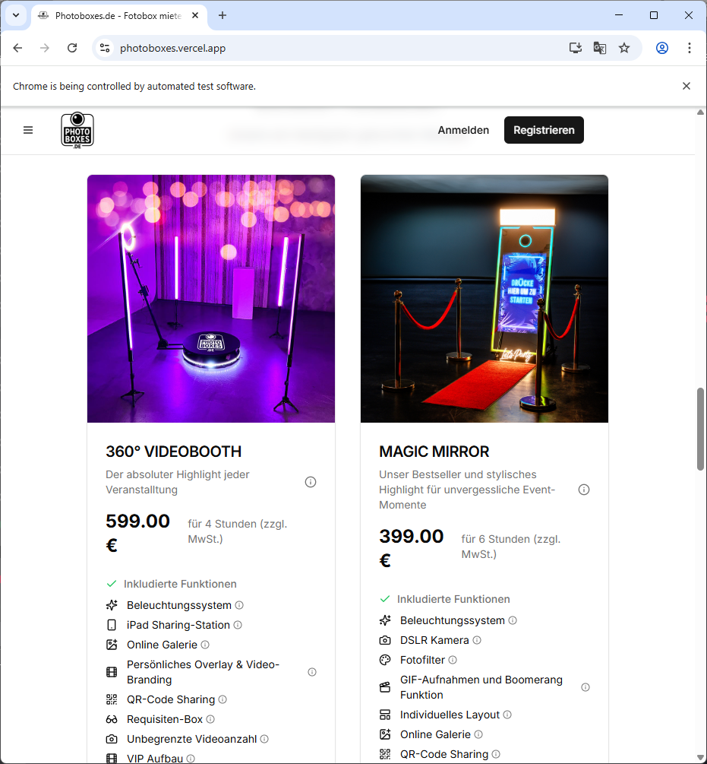Show info for Fotofilter feature
The width and height of the screenshot is (707, 764).
[453, 660]
